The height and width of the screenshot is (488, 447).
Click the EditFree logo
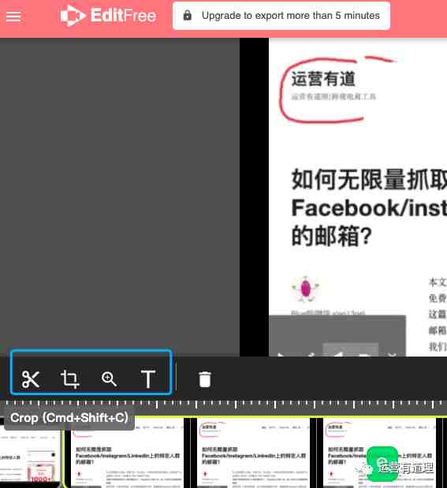(x=108, y=16)
